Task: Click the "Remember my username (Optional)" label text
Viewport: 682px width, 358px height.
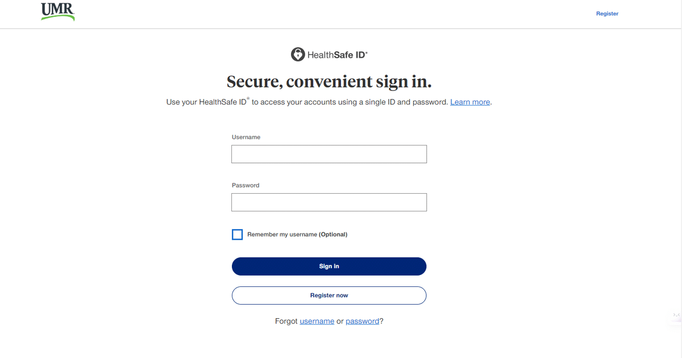Action: pyautogui.click(x=282, y=235)
